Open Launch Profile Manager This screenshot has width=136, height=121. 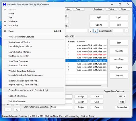coord(34,52)
